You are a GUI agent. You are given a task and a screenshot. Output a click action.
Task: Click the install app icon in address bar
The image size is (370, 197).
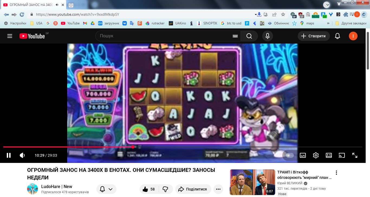tap(266, 14)
